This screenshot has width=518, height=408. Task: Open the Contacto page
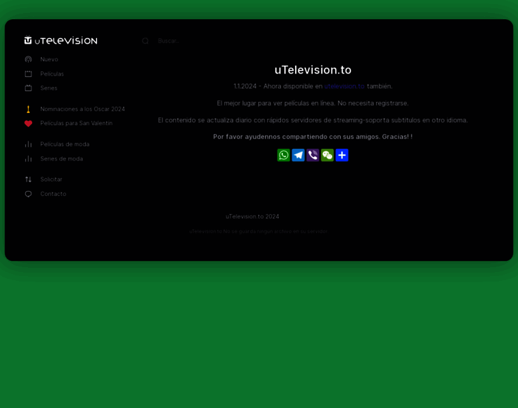point(53,194)
